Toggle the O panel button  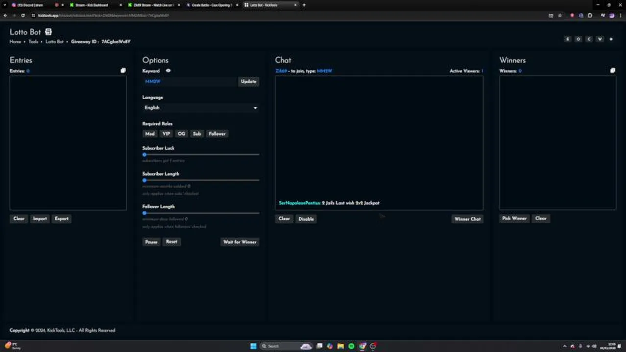[x=578, y=39]
